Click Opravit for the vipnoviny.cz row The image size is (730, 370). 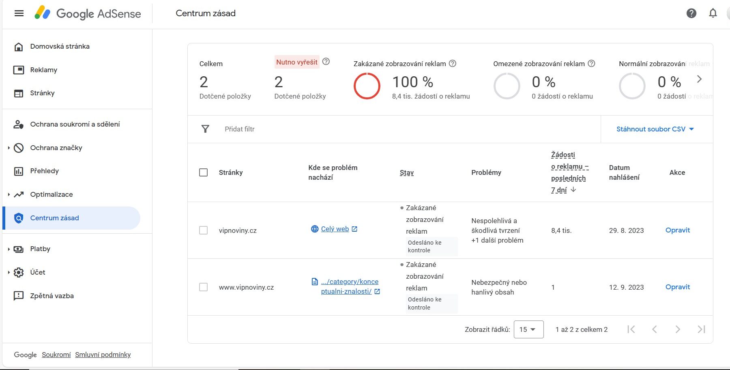(x=678, y=230)
